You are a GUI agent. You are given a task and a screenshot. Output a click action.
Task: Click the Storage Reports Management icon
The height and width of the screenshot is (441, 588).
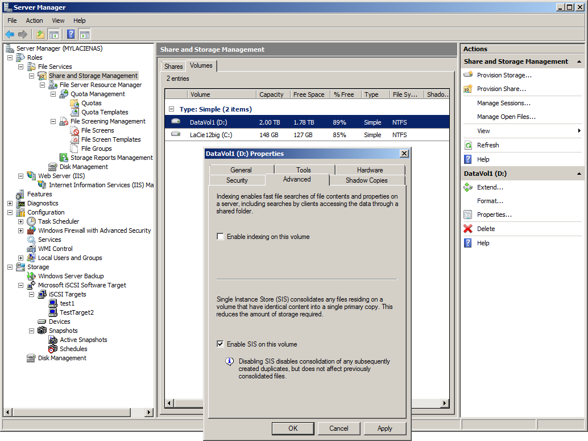tap(64, 158)
